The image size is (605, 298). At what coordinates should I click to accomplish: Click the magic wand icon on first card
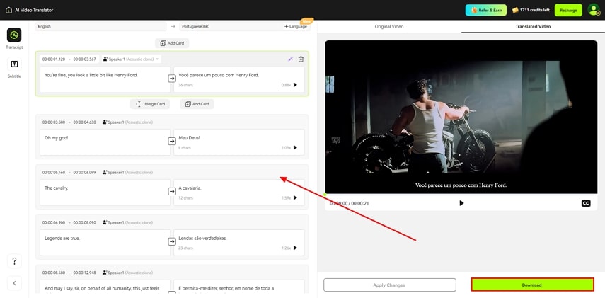click(x=290, y=59)
